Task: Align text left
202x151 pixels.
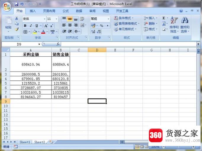Action: [x=64, y=25]
